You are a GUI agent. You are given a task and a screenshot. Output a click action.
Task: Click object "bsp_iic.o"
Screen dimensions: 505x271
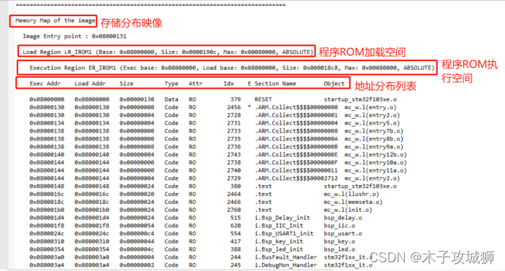339,226
